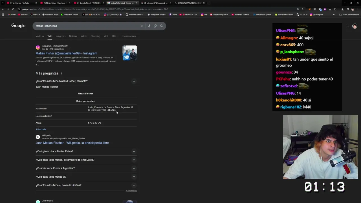The image size is (361, 203).
Task: Click the Comentarios feedback link
Action: point(131,191)
